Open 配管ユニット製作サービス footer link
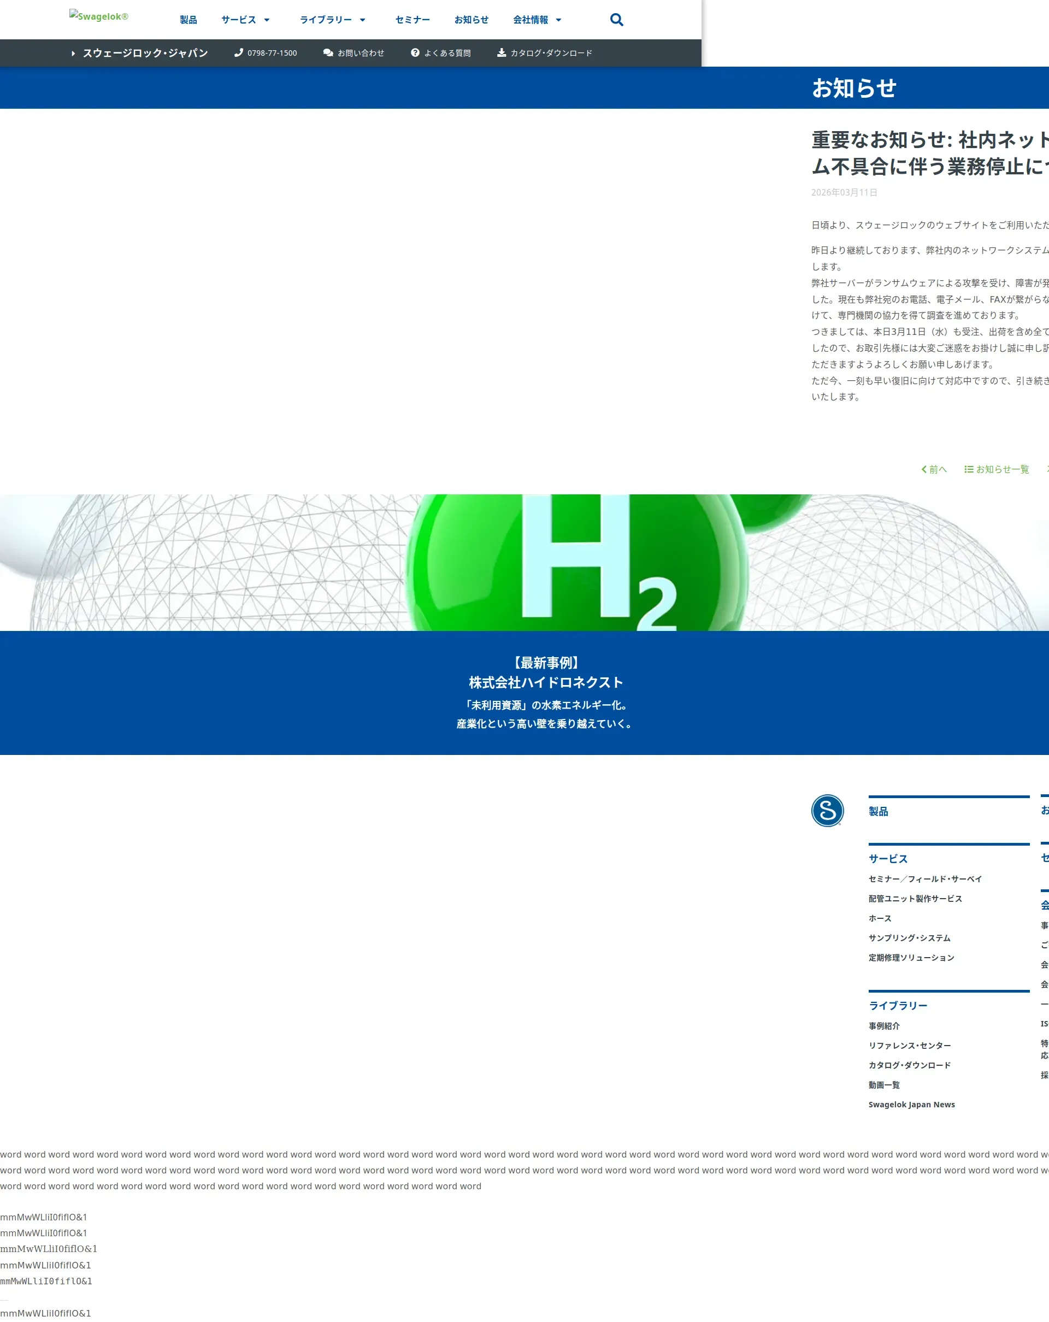 coord(915,898)
